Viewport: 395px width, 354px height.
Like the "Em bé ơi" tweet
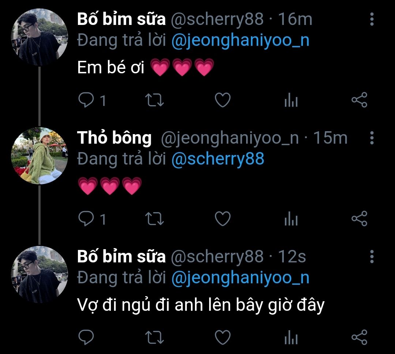click(222, 100)
